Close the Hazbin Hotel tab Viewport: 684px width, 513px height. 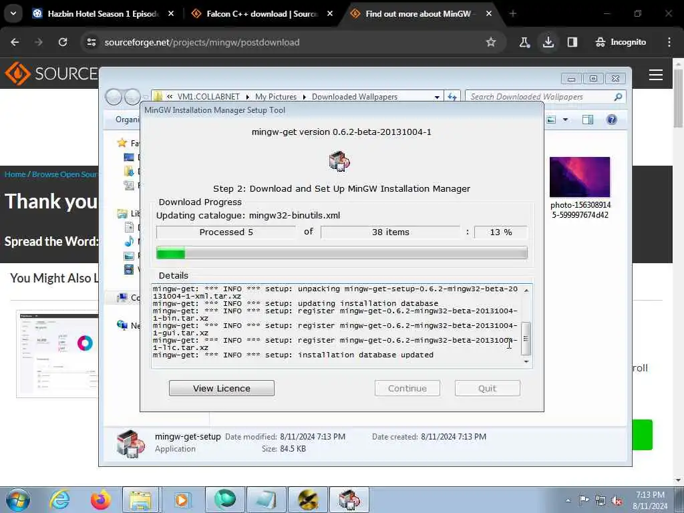click(171, 14)
